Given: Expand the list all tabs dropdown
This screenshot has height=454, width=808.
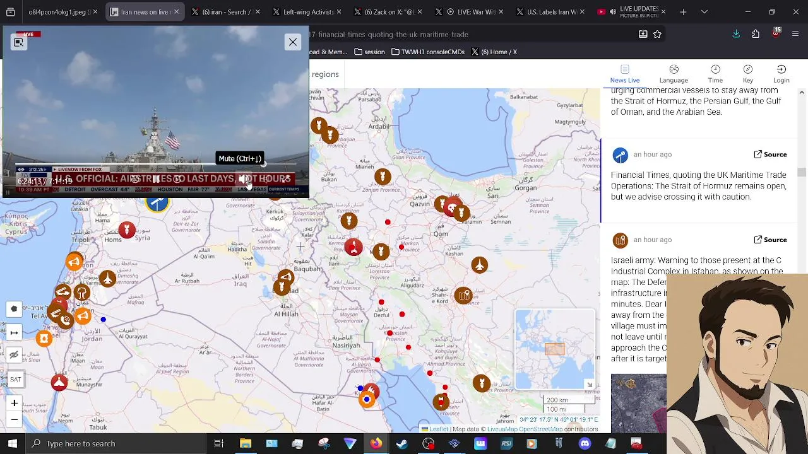Looking at the screenshot, I should coord(704,12).
